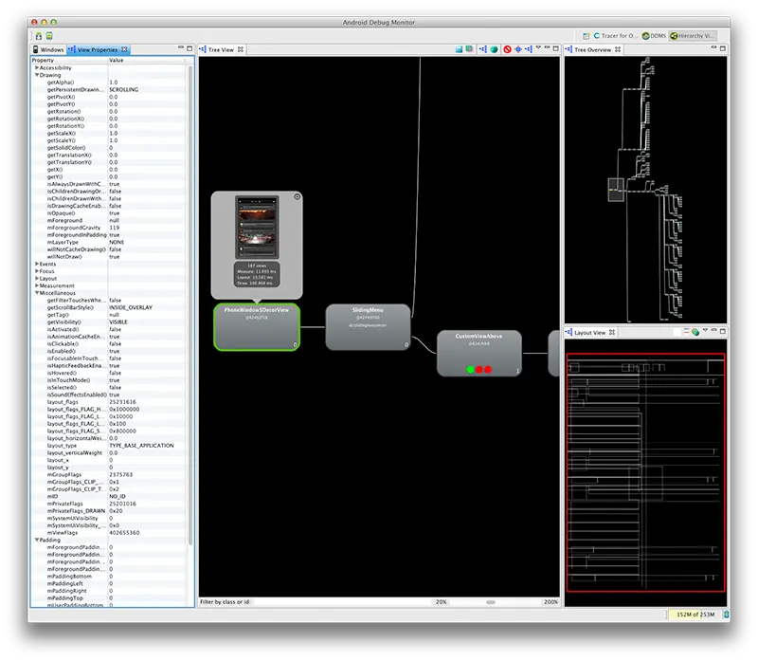Select the SlidingMenu node
Viewport: 758px width, 661px height.
[x=368, y=326]
